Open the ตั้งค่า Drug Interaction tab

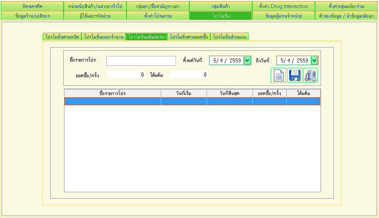click(x=284, y=6)
